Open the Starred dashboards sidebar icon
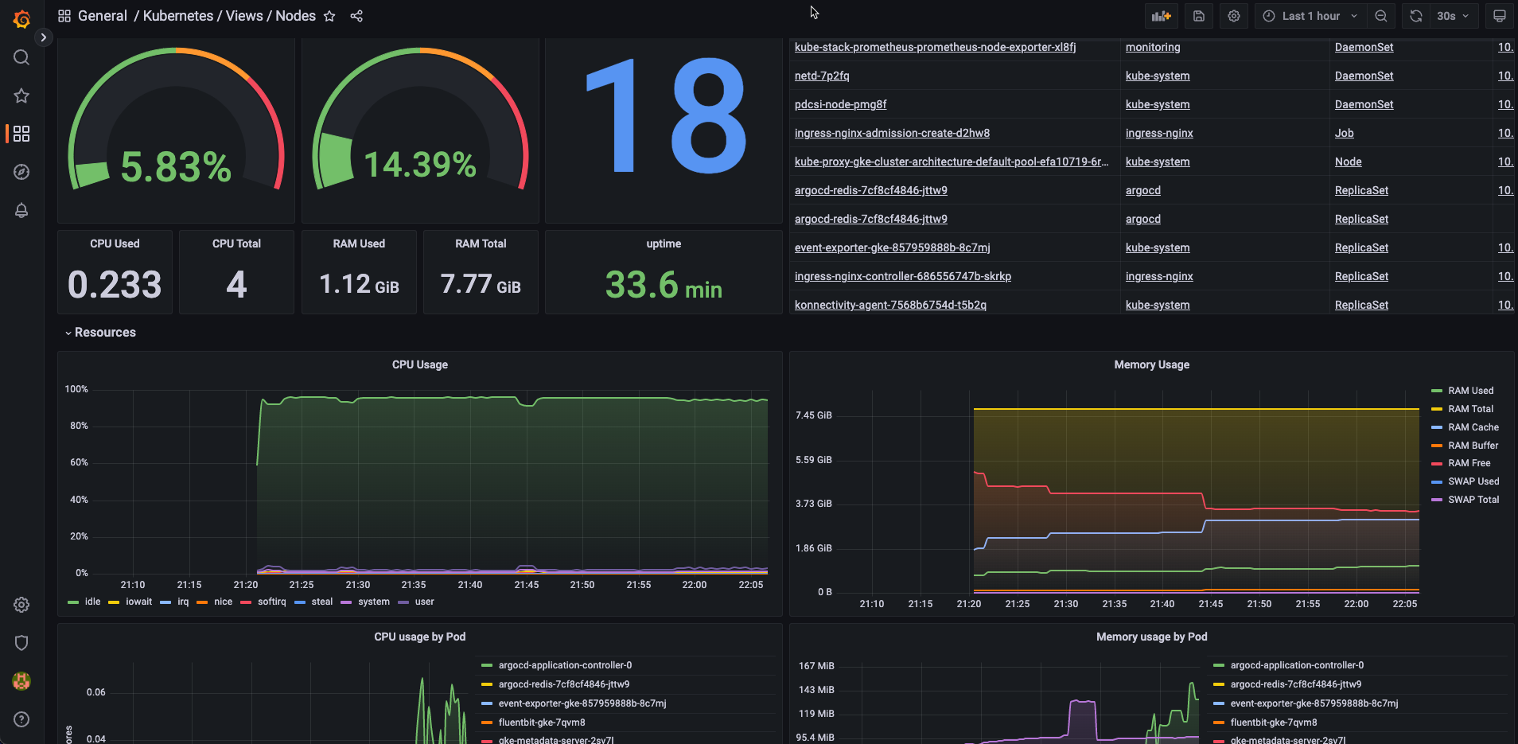This screenshot has width=1518, height=744. coord(21,95)
